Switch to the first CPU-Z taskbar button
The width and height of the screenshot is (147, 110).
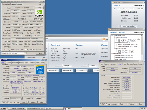click(x=55, y=108)
